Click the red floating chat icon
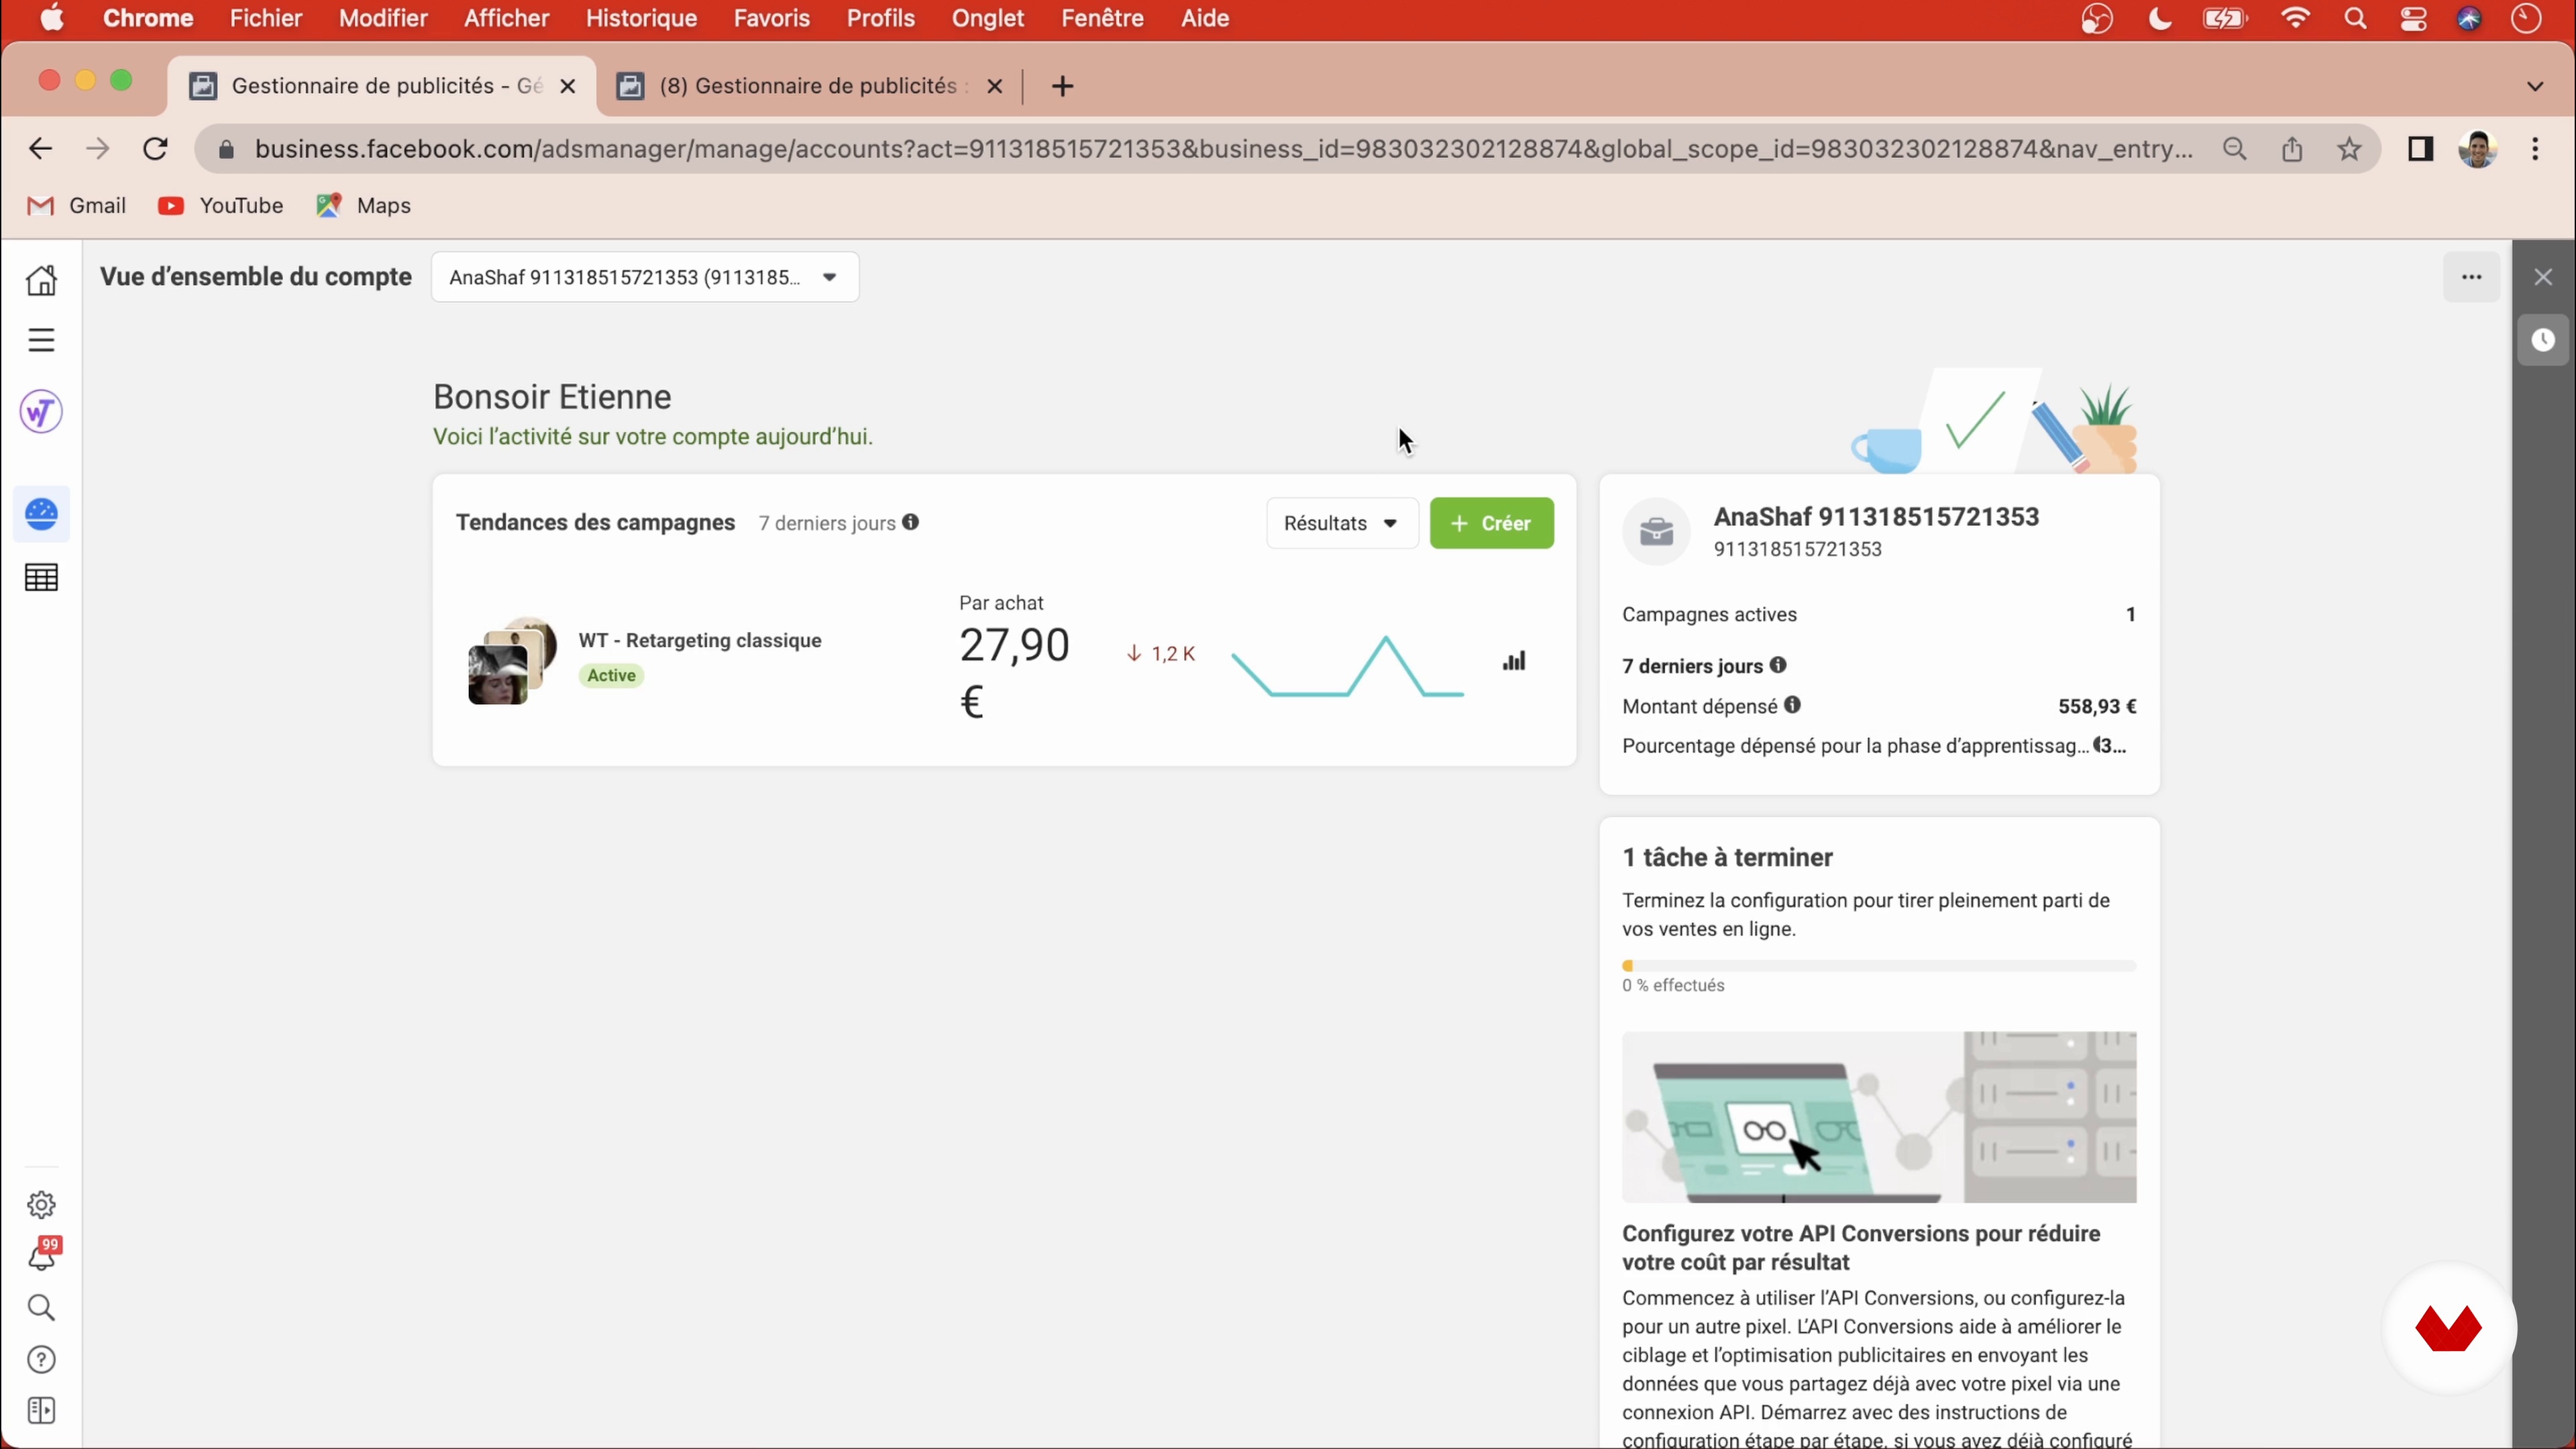The width and height of the screenshot is (2576, 1449). click(2449, 1328)
